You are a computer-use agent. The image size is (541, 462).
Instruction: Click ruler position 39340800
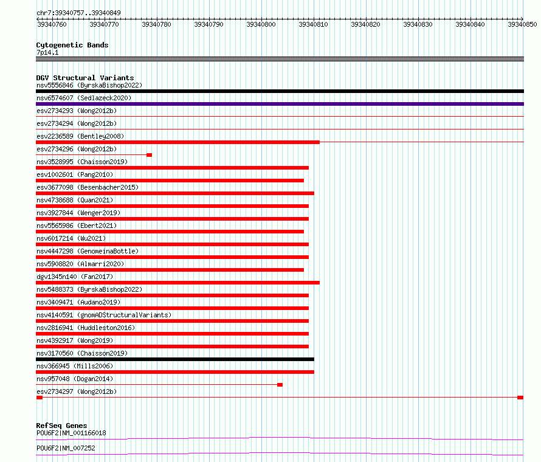tap(261, 24)
